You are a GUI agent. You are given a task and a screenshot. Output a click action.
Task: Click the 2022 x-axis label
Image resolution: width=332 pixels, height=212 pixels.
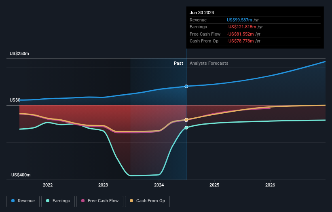(48, 185)
